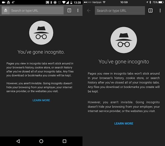This screenshot has width=165, height=146.
Task: Tap the video camera icon in Android status bar
Action: click(4, 2)
